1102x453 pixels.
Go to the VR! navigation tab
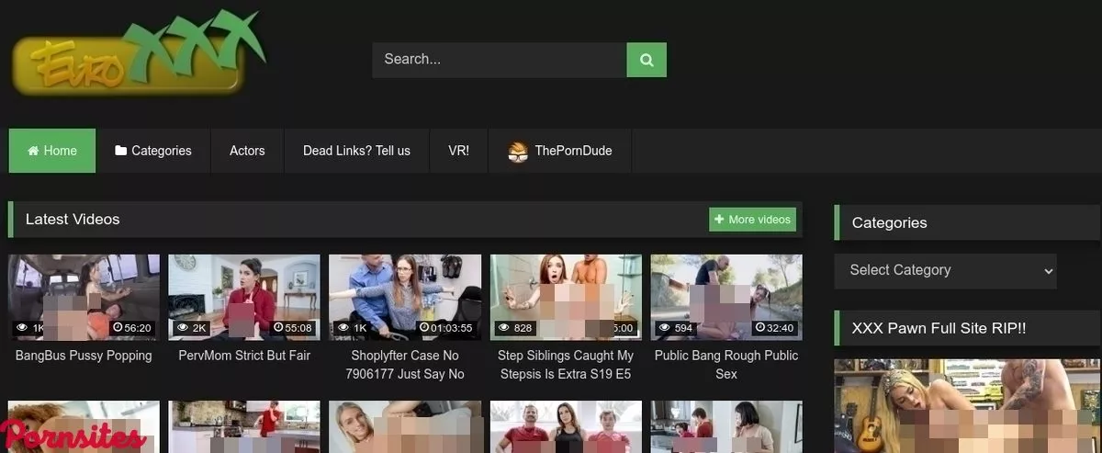458,151
